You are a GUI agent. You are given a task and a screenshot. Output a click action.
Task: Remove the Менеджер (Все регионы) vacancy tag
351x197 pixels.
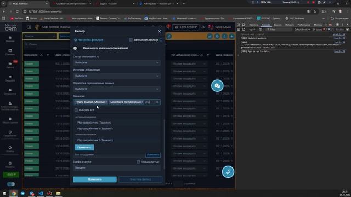(143, 102)
